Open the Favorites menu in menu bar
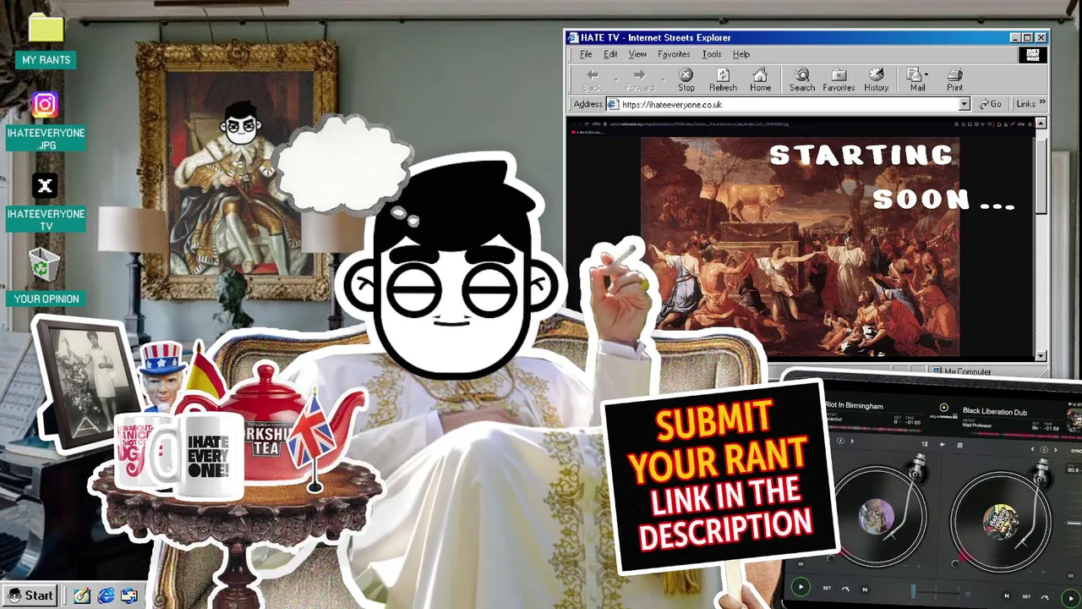Image resolution: width=1082 pixels, height=609 pixels. (674, 54)
